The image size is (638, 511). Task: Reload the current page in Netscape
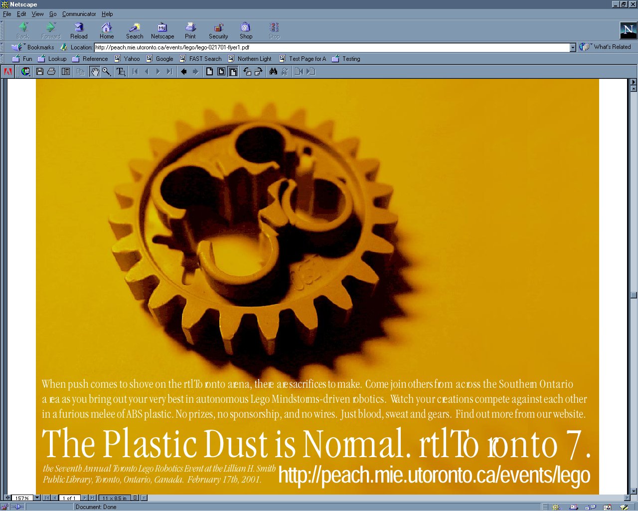point(78,30)
